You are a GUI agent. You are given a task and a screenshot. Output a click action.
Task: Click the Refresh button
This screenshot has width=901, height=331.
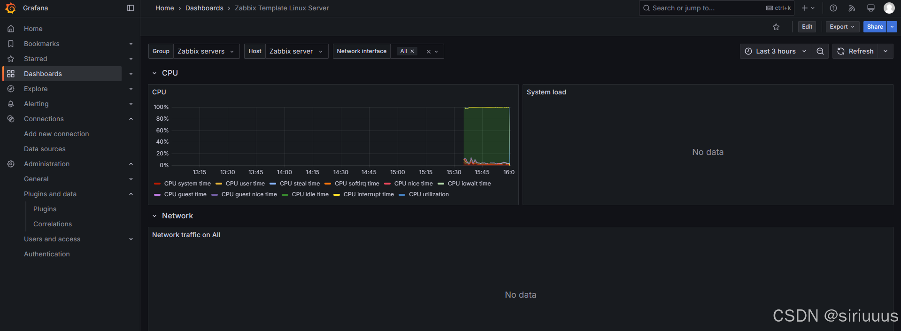pyautogui.click(x=855, y=51)
